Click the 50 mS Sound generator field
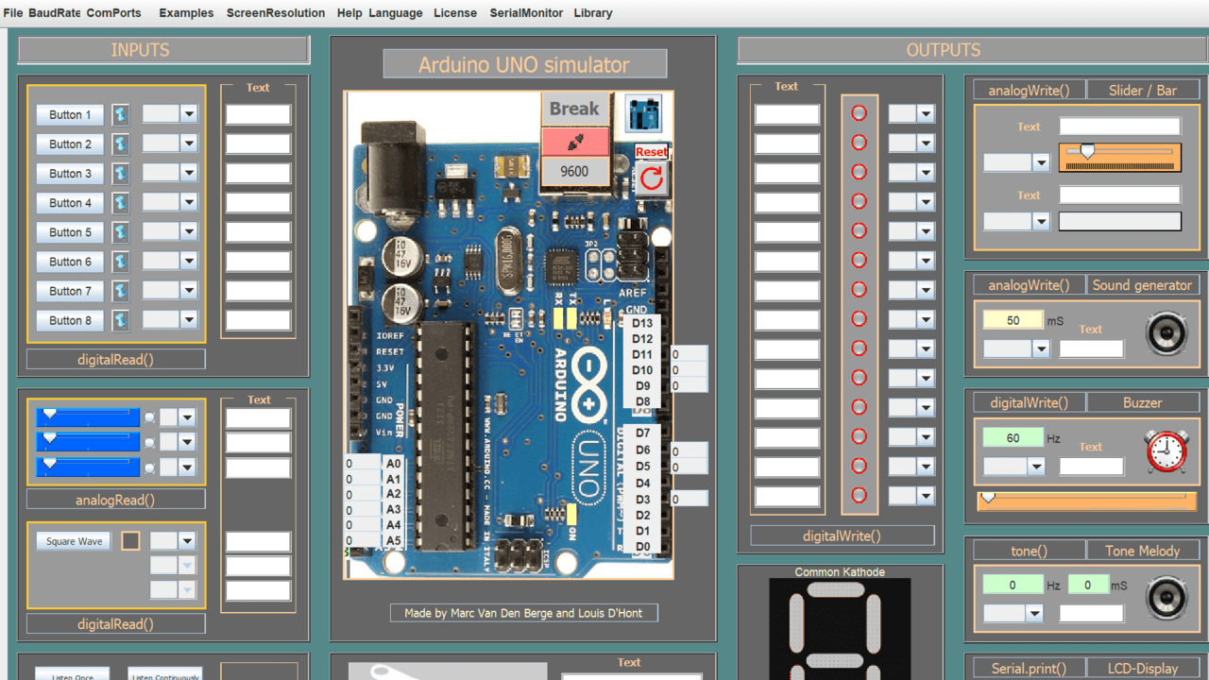The image size is (1209, 680). point(1013,320)
